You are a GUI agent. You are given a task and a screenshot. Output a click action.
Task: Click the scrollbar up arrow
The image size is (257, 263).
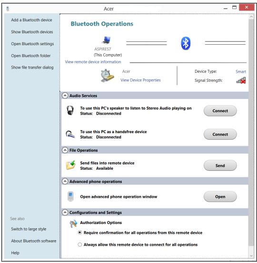[x=251, y=17]
